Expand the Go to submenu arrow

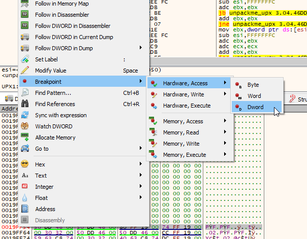click(141, 148)
